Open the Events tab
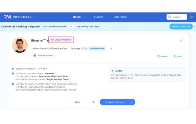 [x=99, y=17]
